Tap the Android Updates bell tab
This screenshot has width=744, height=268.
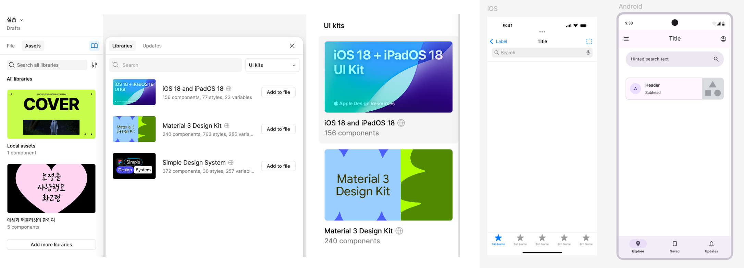pyautogui.click(x=711, y=246)
